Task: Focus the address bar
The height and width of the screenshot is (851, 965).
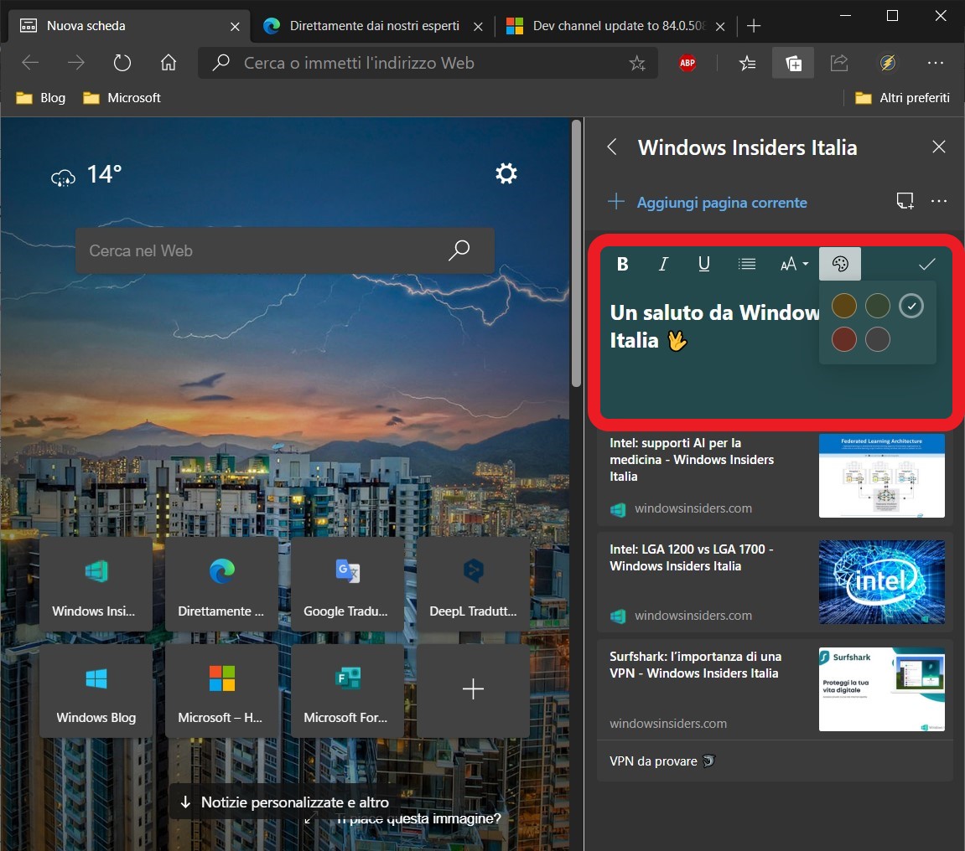Action: [428, 63]
